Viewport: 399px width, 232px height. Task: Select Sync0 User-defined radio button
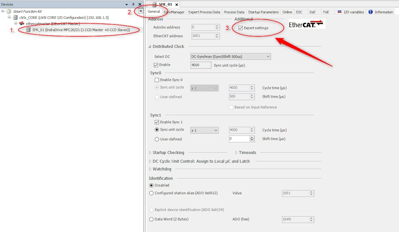[157, 97]
